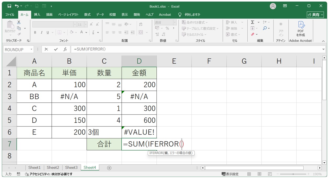Screen dimensions: 329x179
Task: Click the Create PDF Acrobat icon
Action: [x=300, y=28]
